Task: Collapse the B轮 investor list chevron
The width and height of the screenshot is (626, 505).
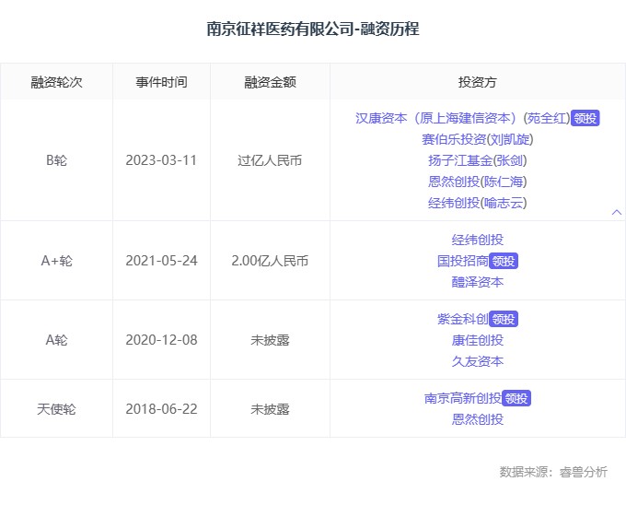Action: pos(617,212)
